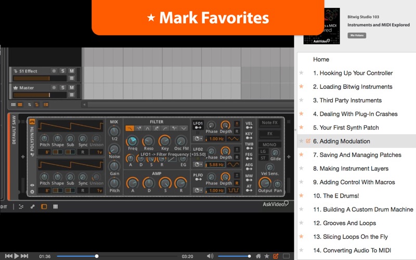The height and width of the screenshot is (260, 416).
Task: Click the course cover thumbnail
Action: 322,26
